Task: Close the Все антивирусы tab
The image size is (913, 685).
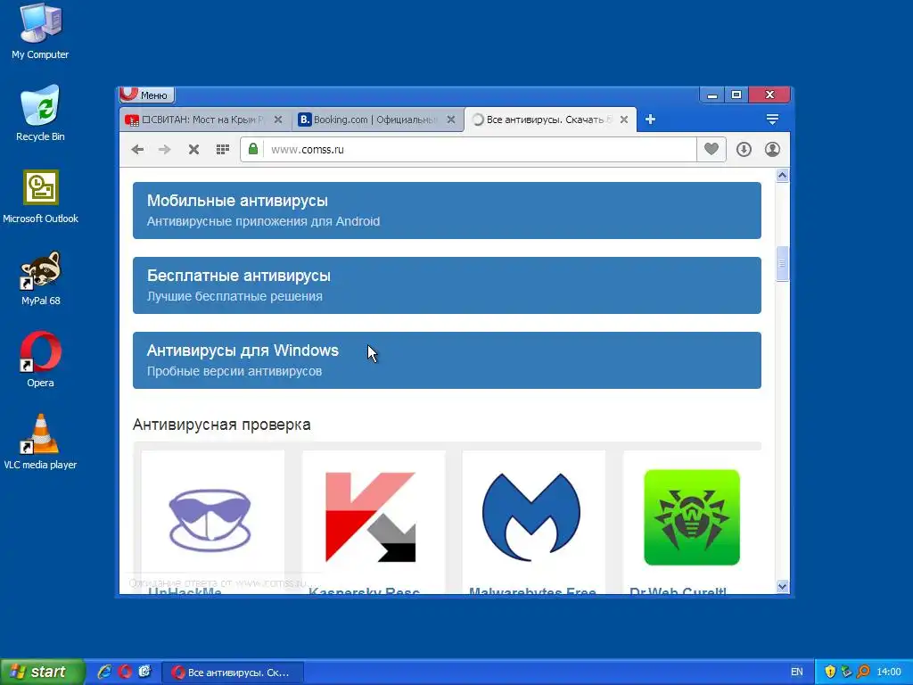Action: (x=624, y=120)
